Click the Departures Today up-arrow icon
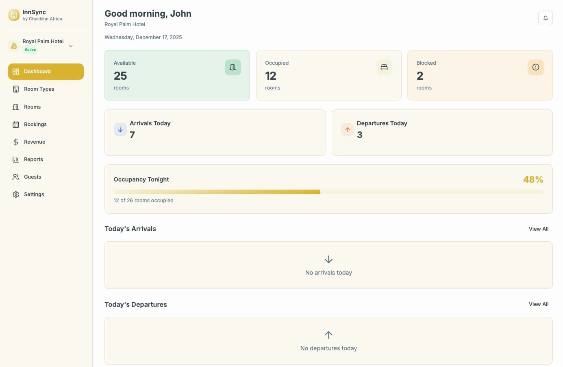Screen dimensions: 563x367 pyautogui.click(x=347, y=129)
